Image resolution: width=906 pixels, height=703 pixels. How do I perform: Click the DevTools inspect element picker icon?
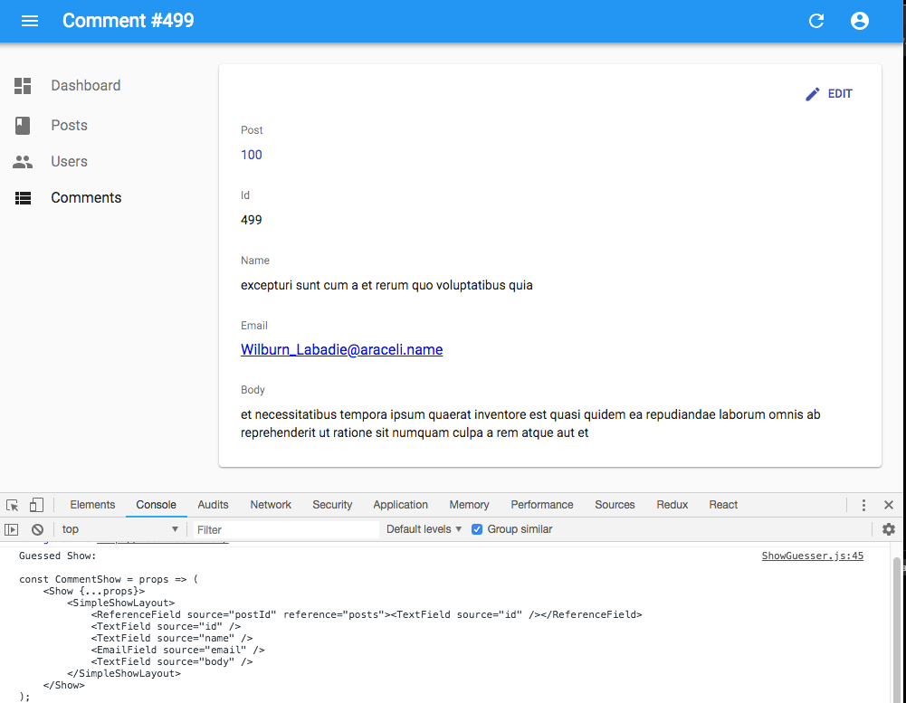[13, 505]
